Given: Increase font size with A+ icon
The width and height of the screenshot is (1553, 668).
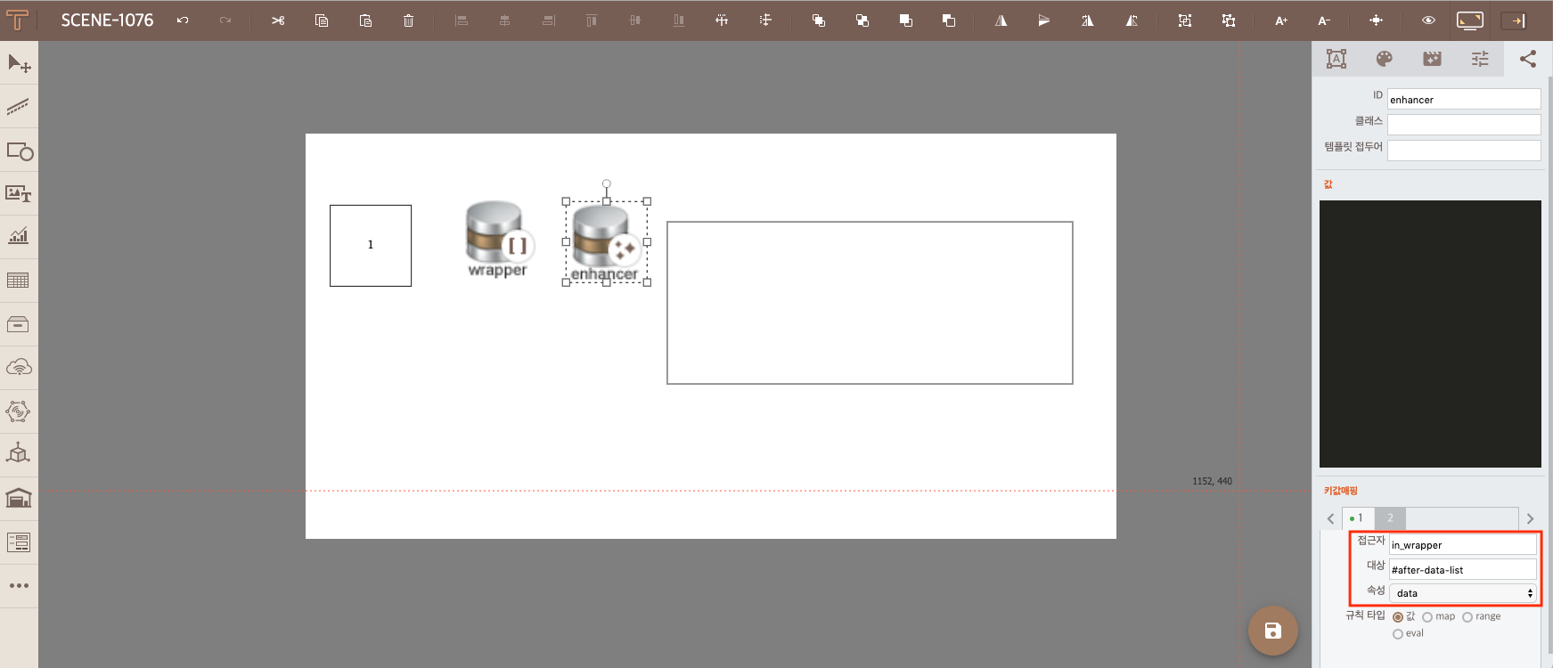Looking at the screenshot, I should click(1281, 20).
